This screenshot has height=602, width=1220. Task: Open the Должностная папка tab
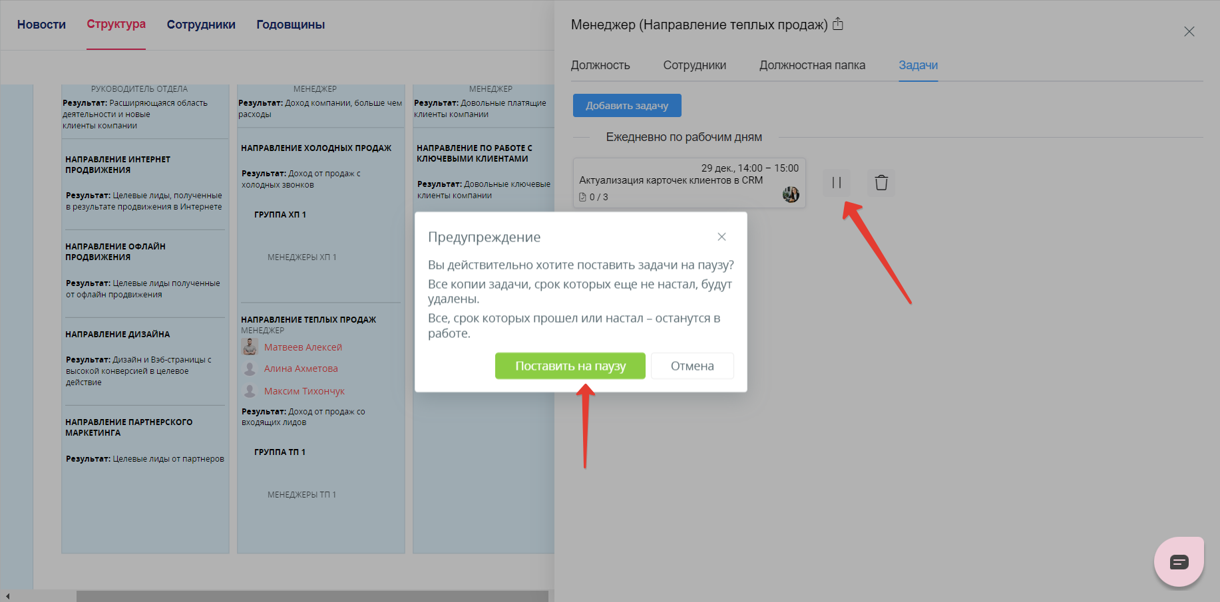(812, 65)
